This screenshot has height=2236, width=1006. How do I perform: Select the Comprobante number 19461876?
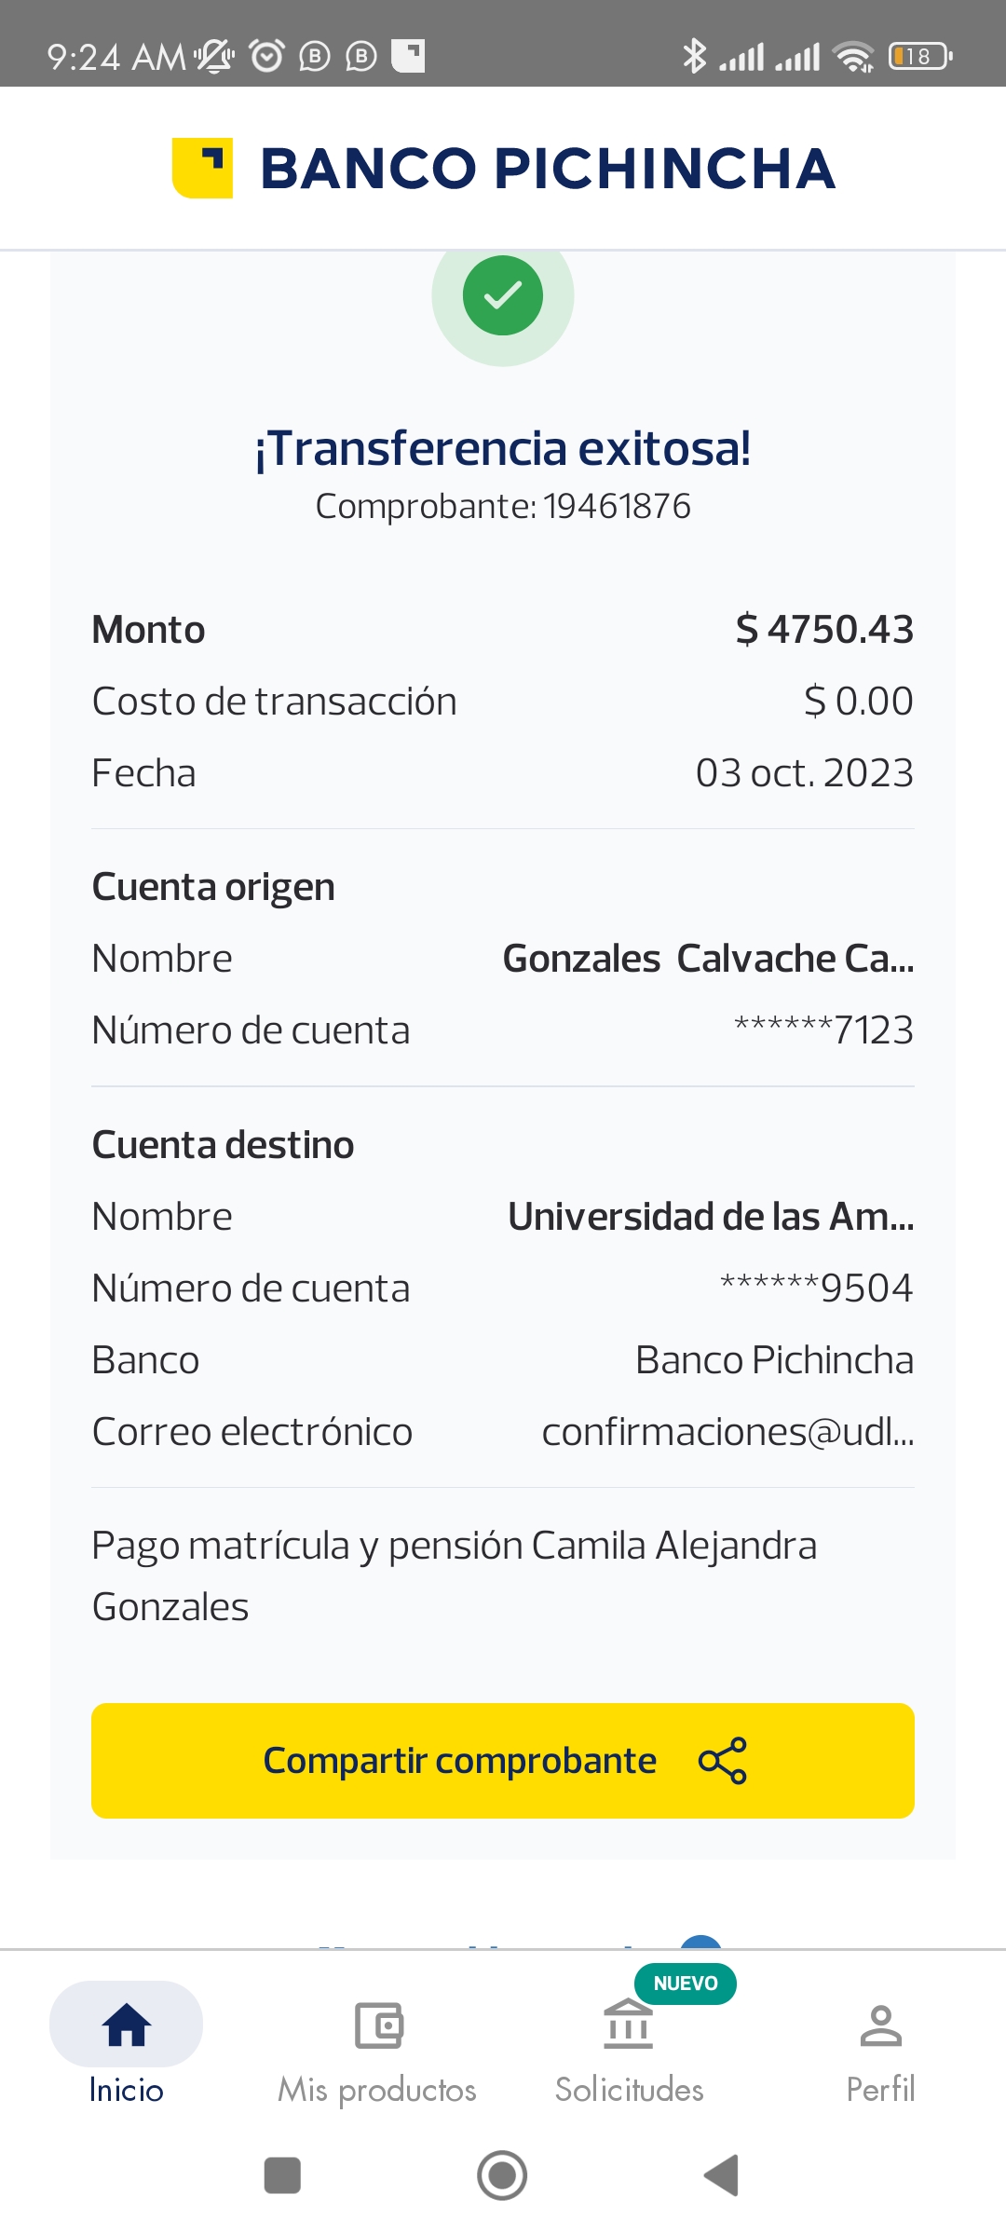point(617,507)
